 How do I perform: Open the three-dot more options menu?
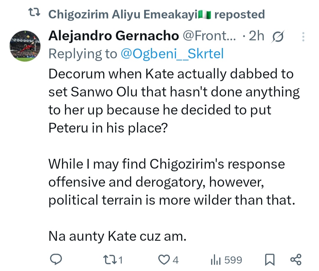tap(303, 37)
